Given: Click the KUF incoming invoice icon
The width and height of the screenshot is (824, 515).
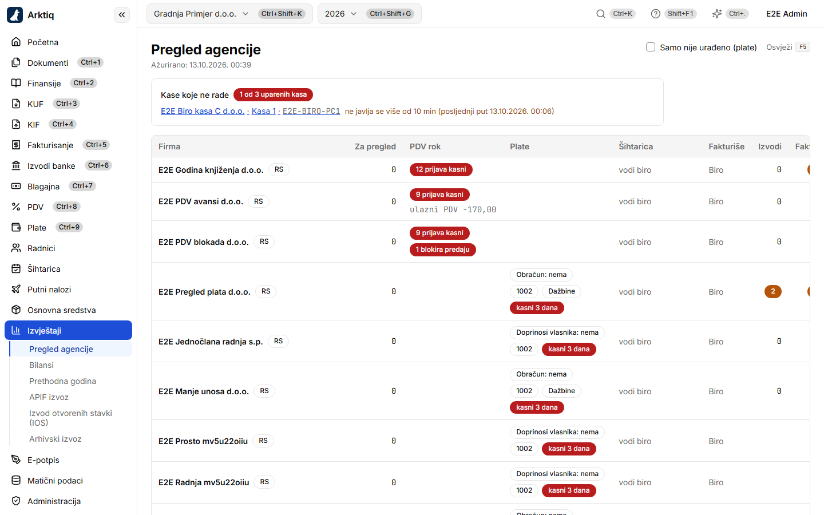Looking at the screenshot, I should tap(16, 104).
